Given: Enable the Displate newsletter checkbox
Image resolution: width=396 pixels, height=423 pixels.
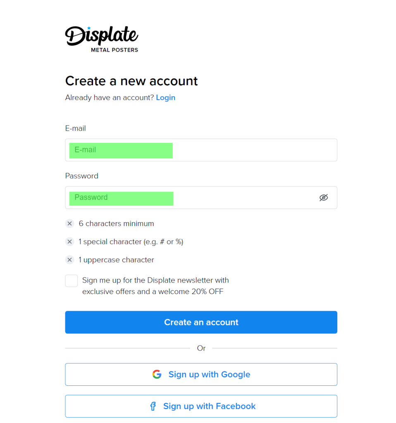Looking at the screenshot, I should coord(72,281).
